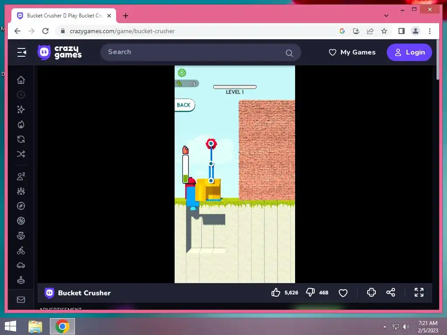This screenshot has width=447, height=335.
Task: Click the red saw blade crusher
Action: [x=211, y=144]
